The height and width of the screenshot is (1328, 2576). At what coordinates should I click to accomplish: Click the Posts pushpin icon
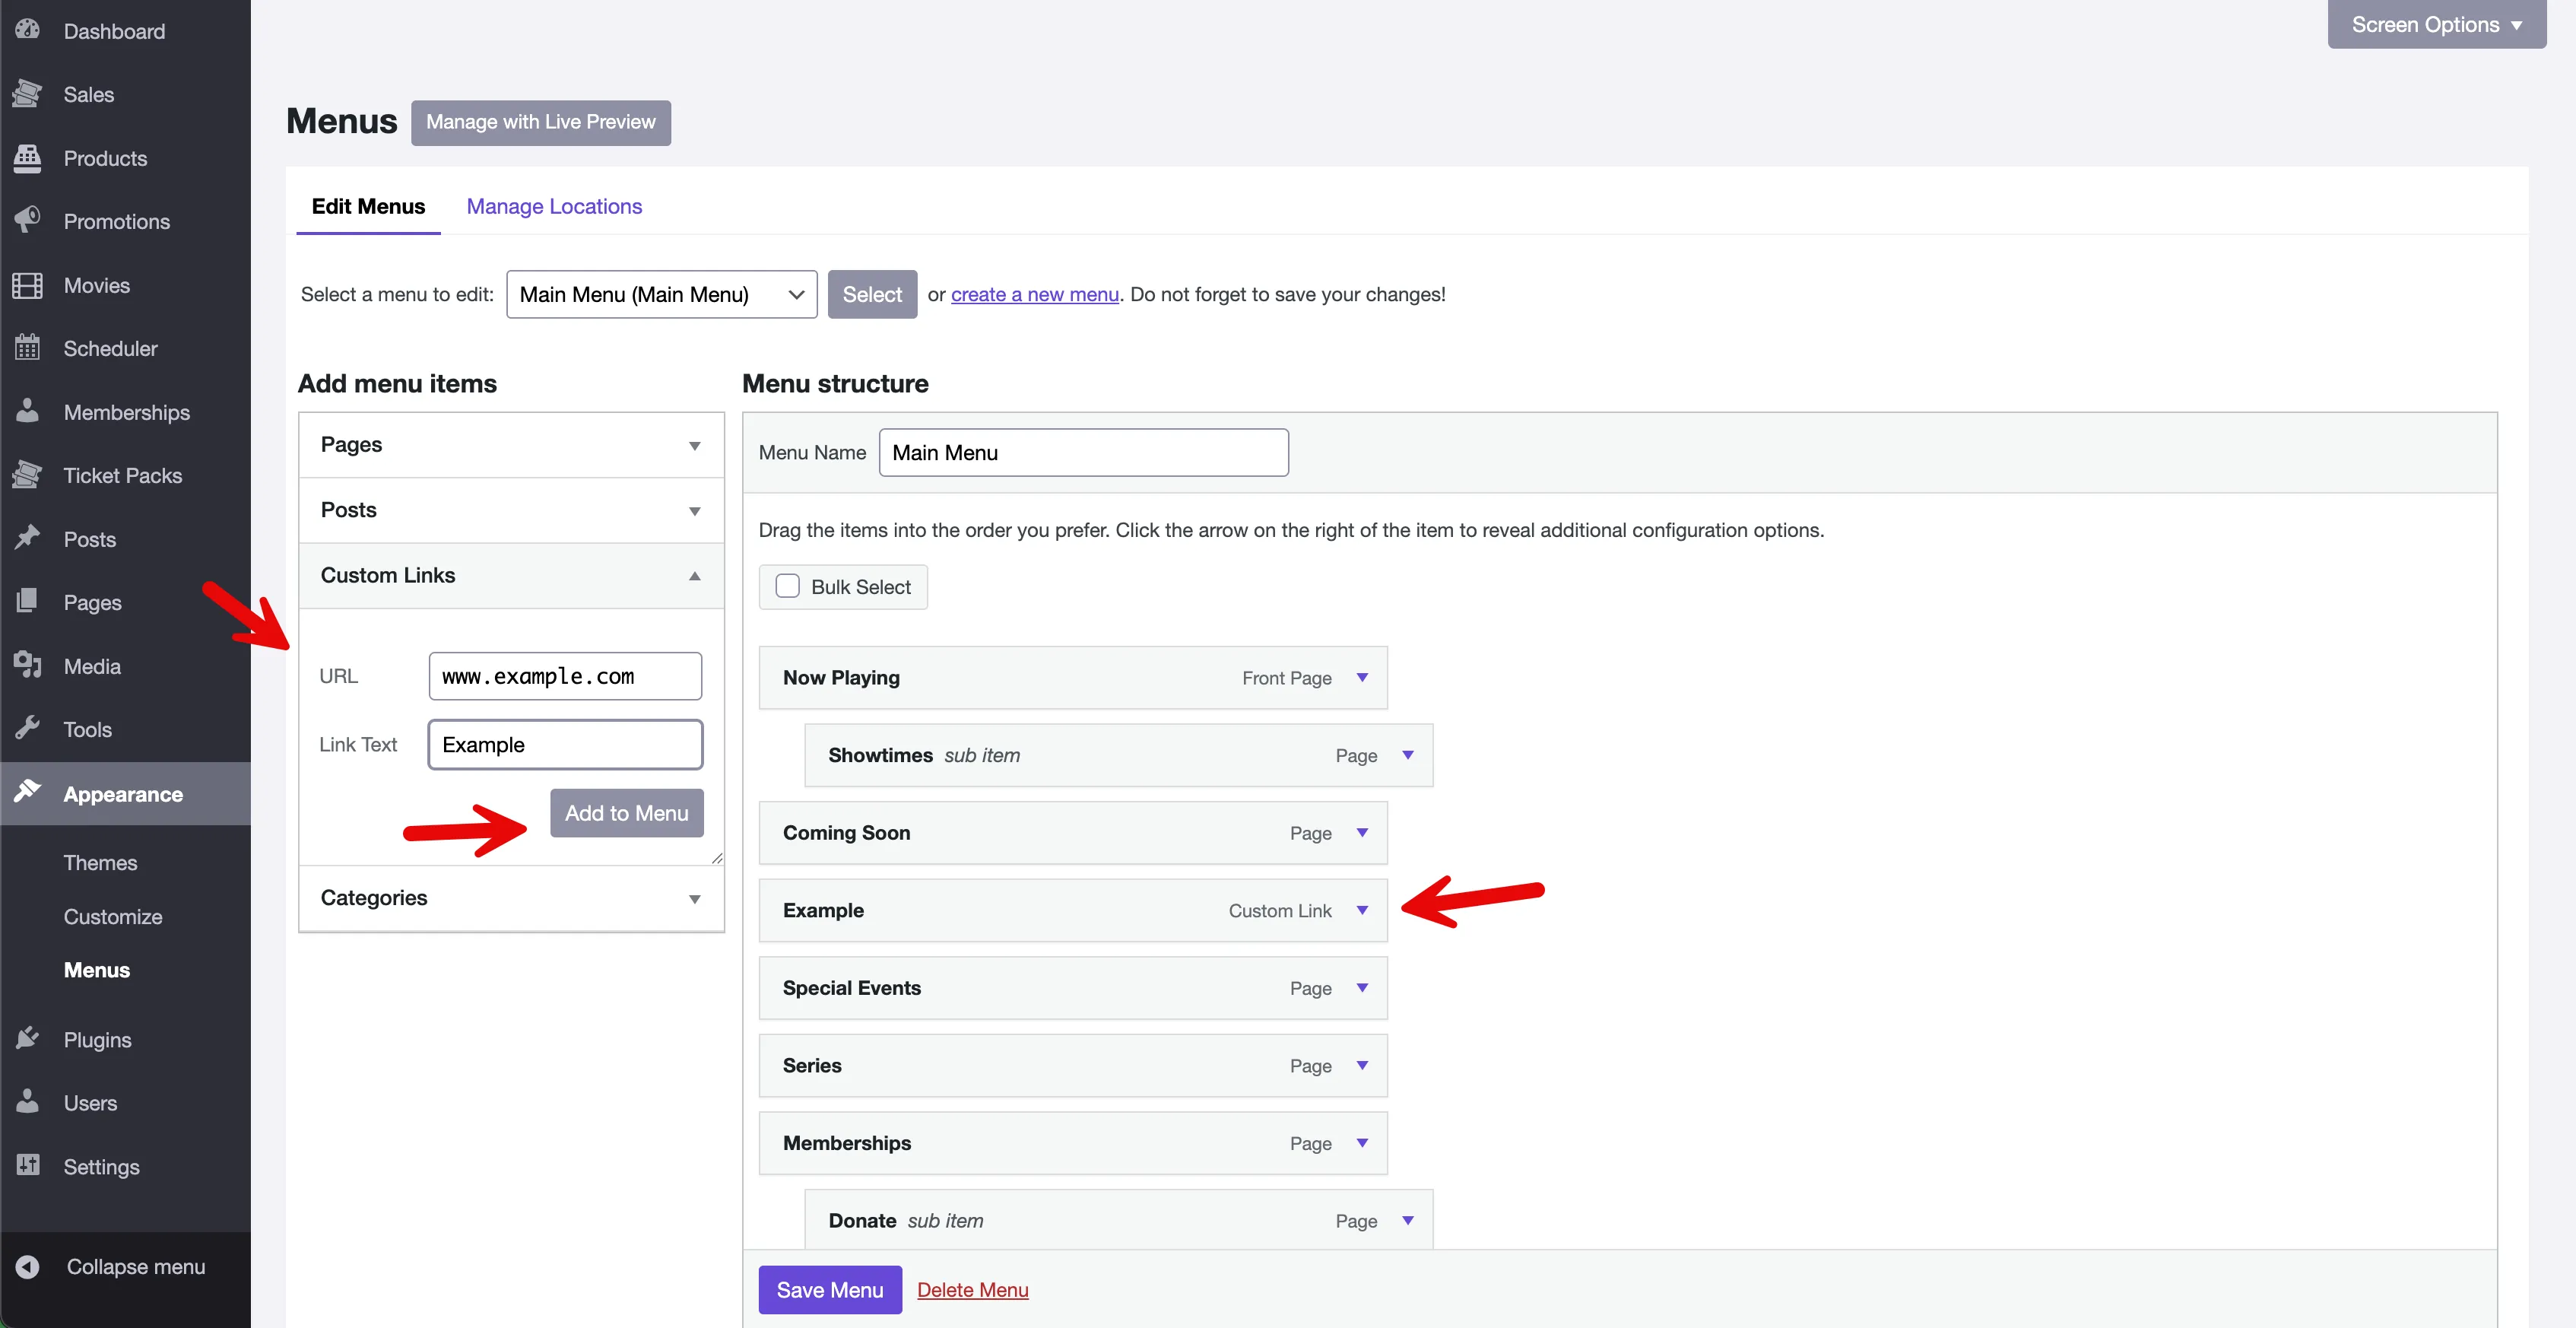click(27, 538)
